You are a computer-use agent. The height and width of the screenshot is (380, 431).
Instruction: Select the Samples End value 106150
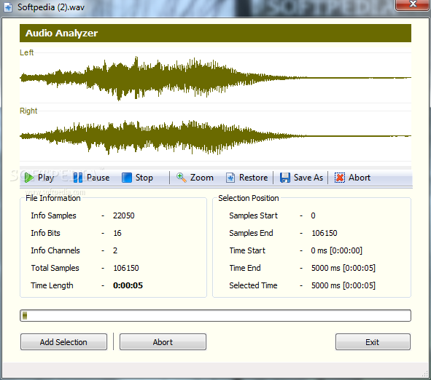(x=325, y=233)
